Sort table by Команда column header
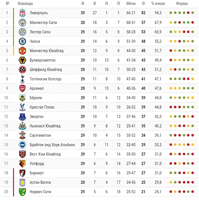The width and height of the screenshot is (199, 201). click(25, 4)
